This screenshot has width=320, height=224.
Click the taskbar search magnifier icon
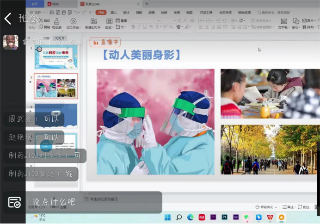coord(179,217)
